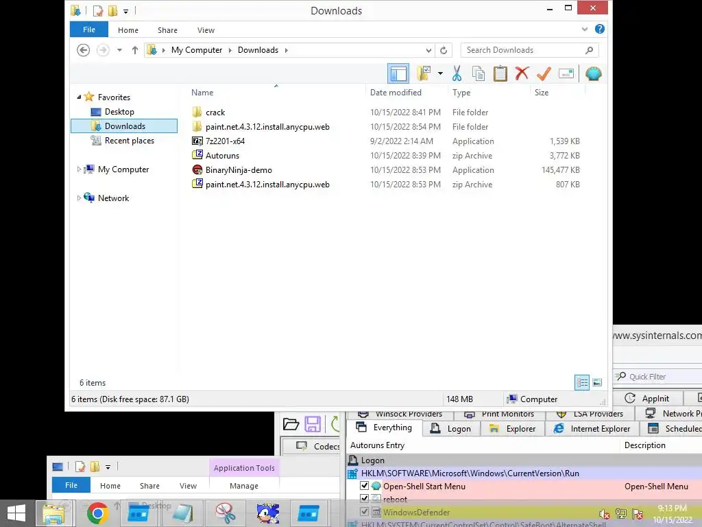Viewport: 702px width, 527px height.
Task: Click the orange checkmark Properties icon
Action: click(x=544, y=73)
